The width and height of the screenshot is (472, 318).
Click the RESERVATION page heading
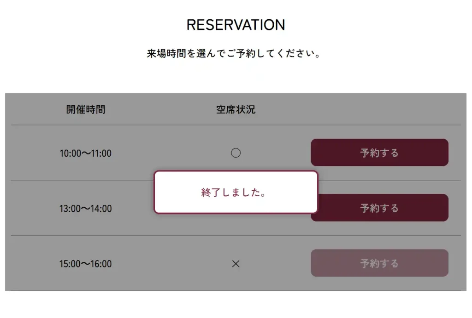[236, 25]
